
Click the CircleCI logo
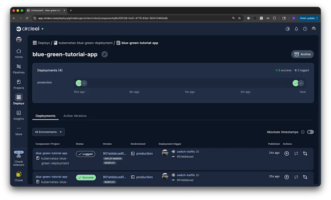point(28,29)
